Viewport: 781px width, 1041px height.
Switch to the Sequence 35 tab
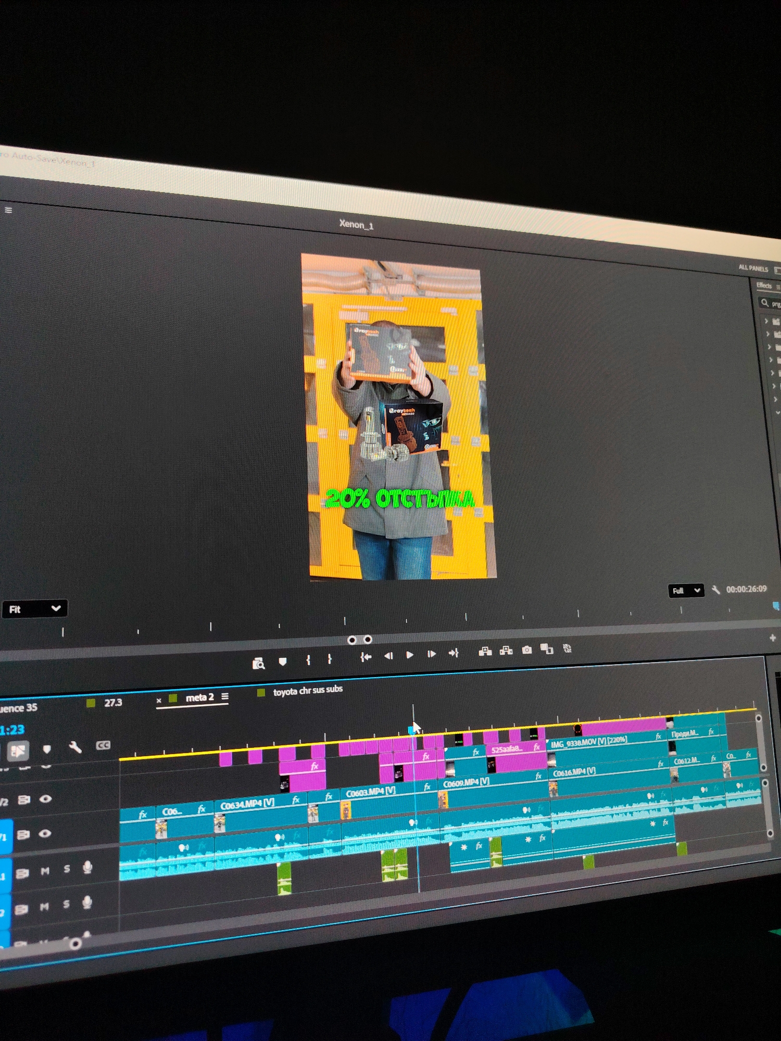[19, 708]
